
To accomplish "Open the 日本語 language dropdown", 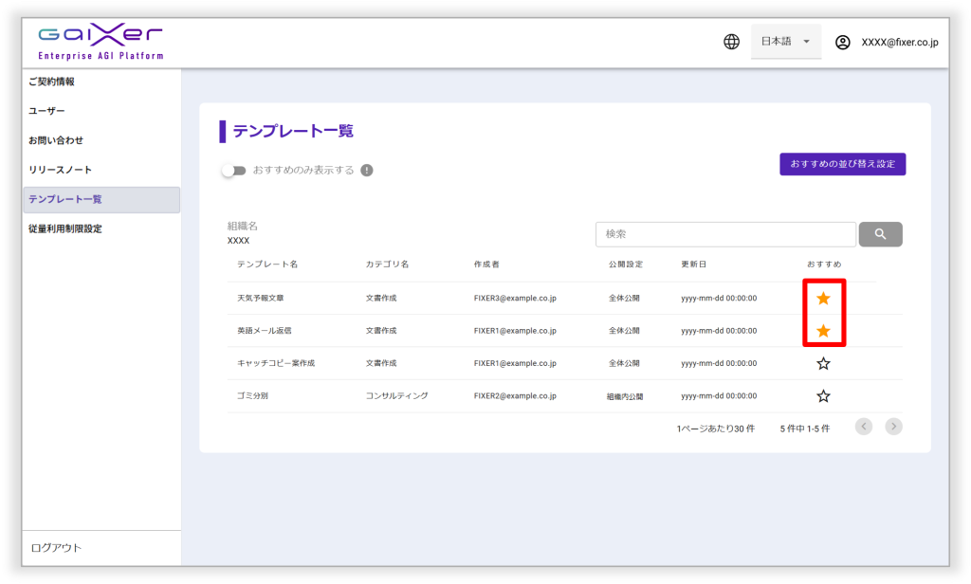I will (x=786, y=42).
